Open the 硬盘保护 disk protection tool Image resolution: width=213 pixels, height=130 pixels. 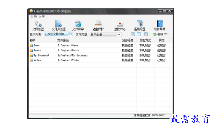(x=98, y=25)
